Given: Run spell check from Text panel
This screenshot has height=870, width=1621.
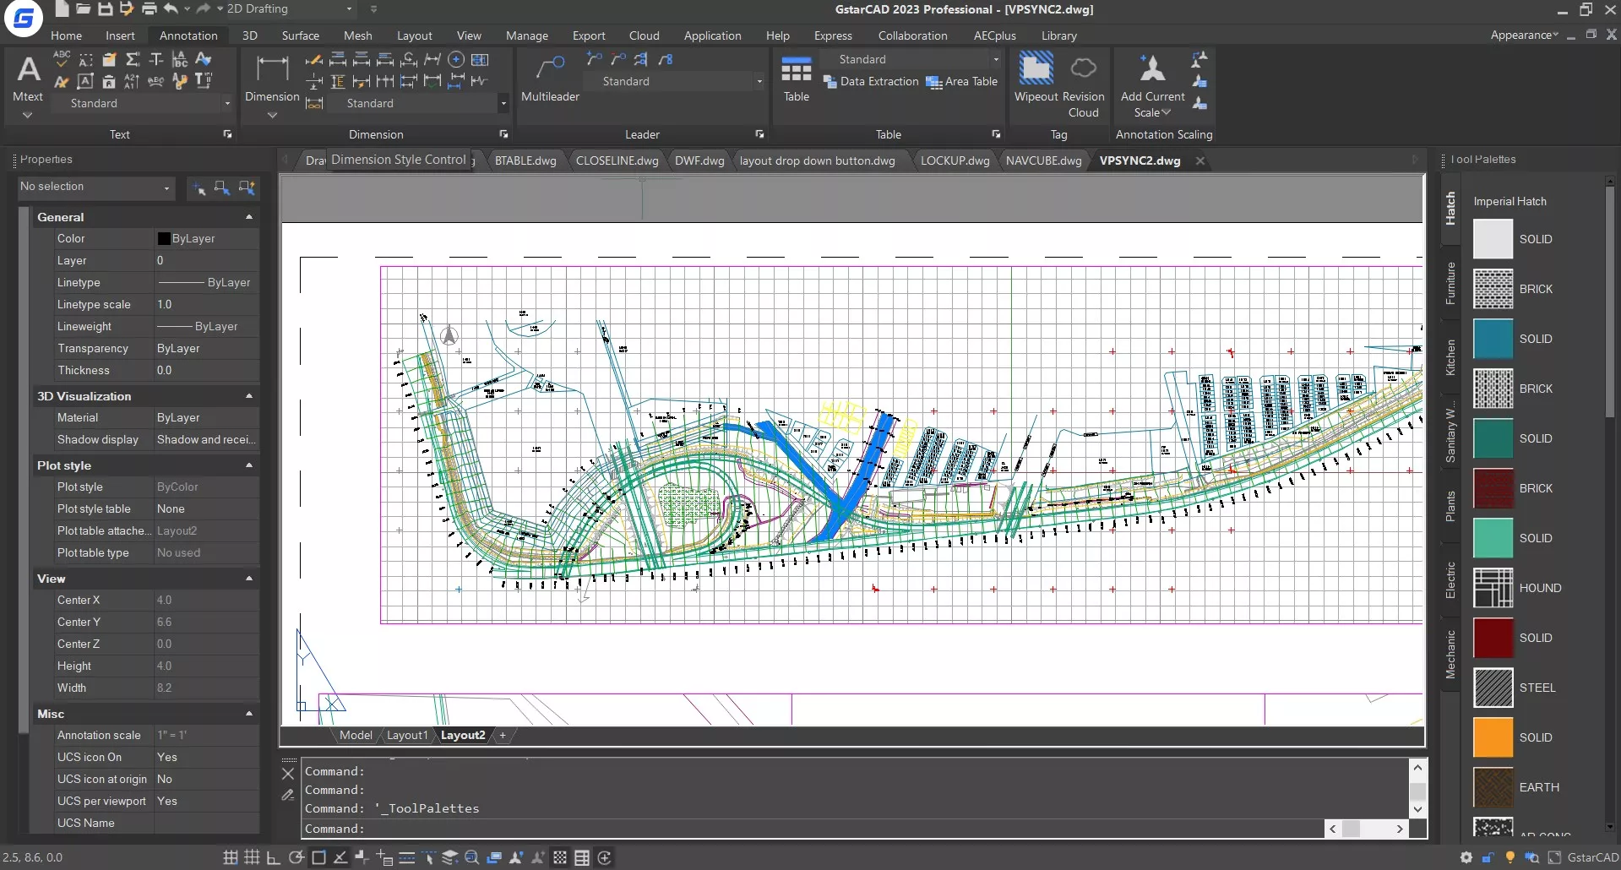Looking at the screenshot, I should point(62,59).
